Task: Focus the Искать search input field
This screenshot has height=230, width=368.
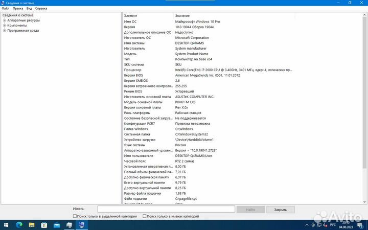Action: (166, 209)
